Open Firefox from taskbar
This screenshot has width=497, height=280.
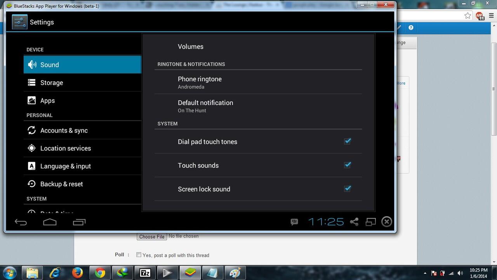pyautogui.click(x=77, y=273)
